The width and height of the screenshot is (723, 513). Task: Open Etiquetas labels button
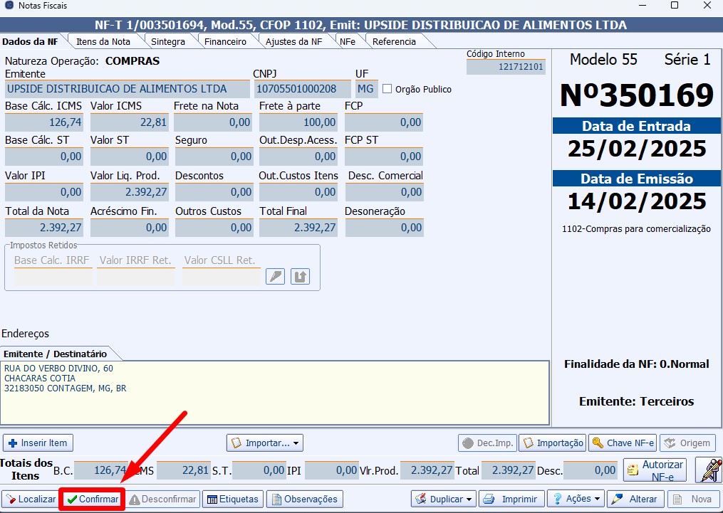tap(232, 499)
